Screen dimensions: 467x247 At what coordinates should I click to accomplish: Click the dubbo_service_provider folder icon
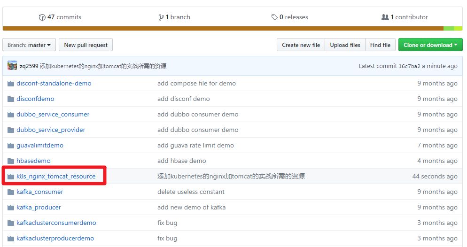pyautogui.click(x=11, y=130)
